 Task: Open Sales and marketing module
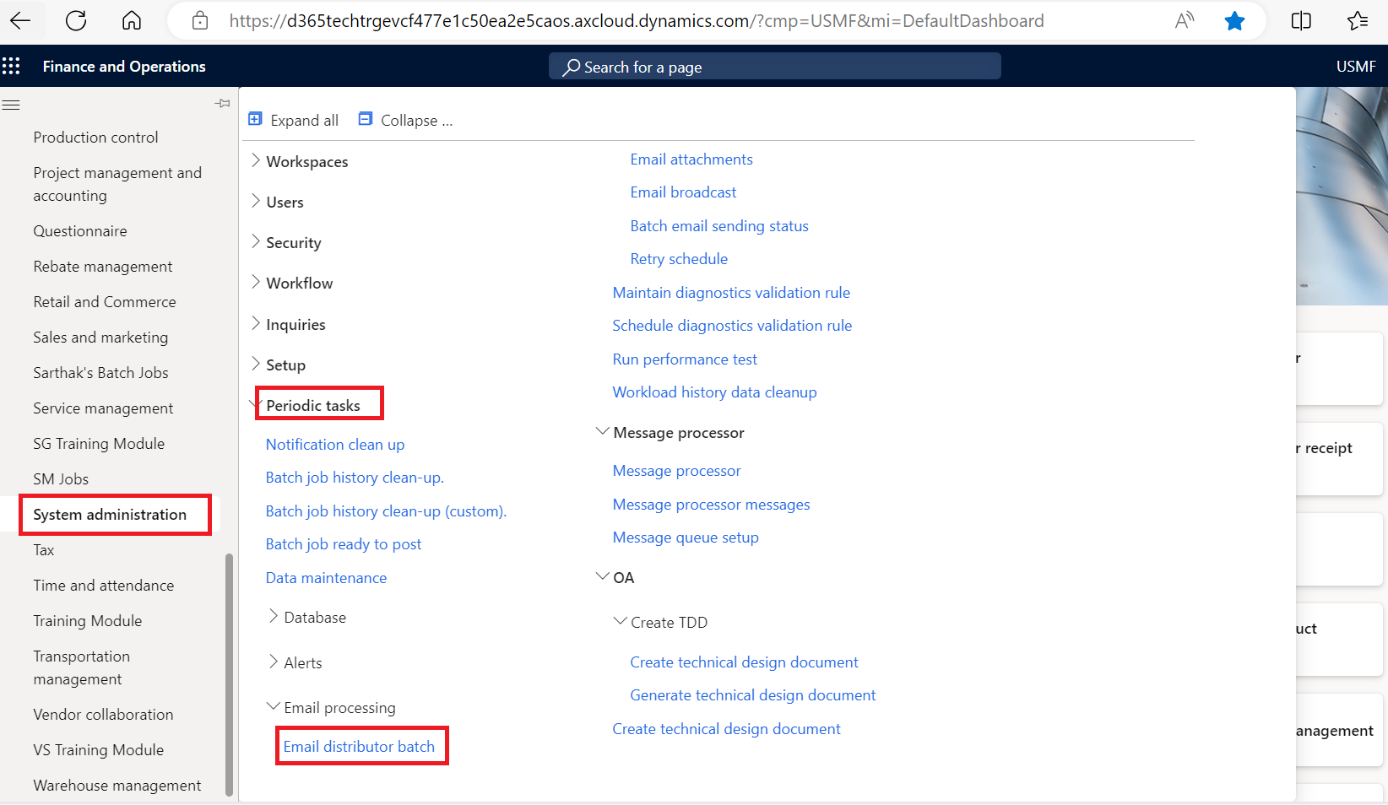tap(100, 337)
